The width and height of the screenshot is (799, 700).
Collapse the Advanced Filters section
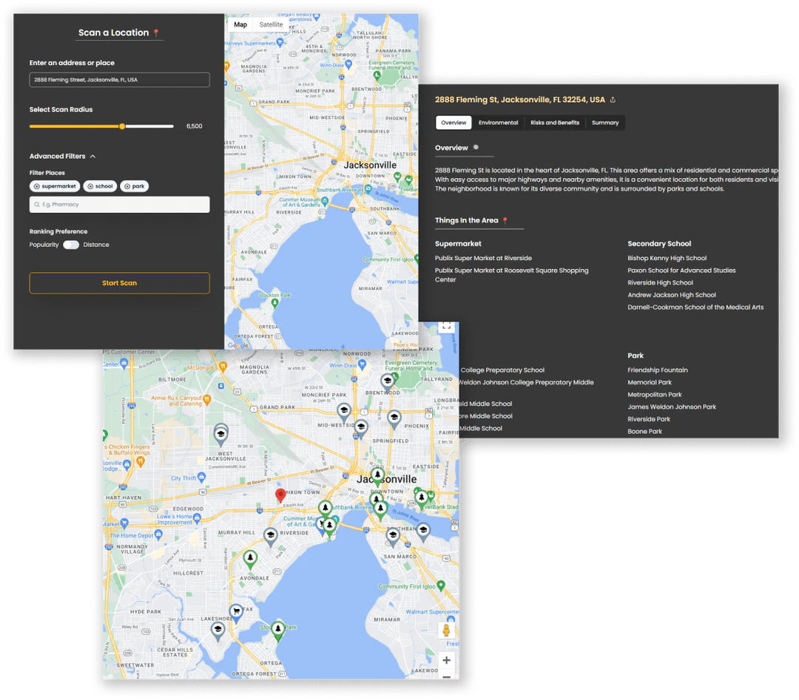pyautogui.click(x=93, y=156)
